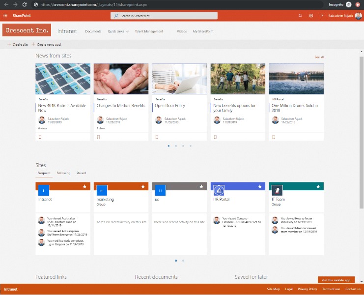Go to second page of news carousel

point(176,146)
